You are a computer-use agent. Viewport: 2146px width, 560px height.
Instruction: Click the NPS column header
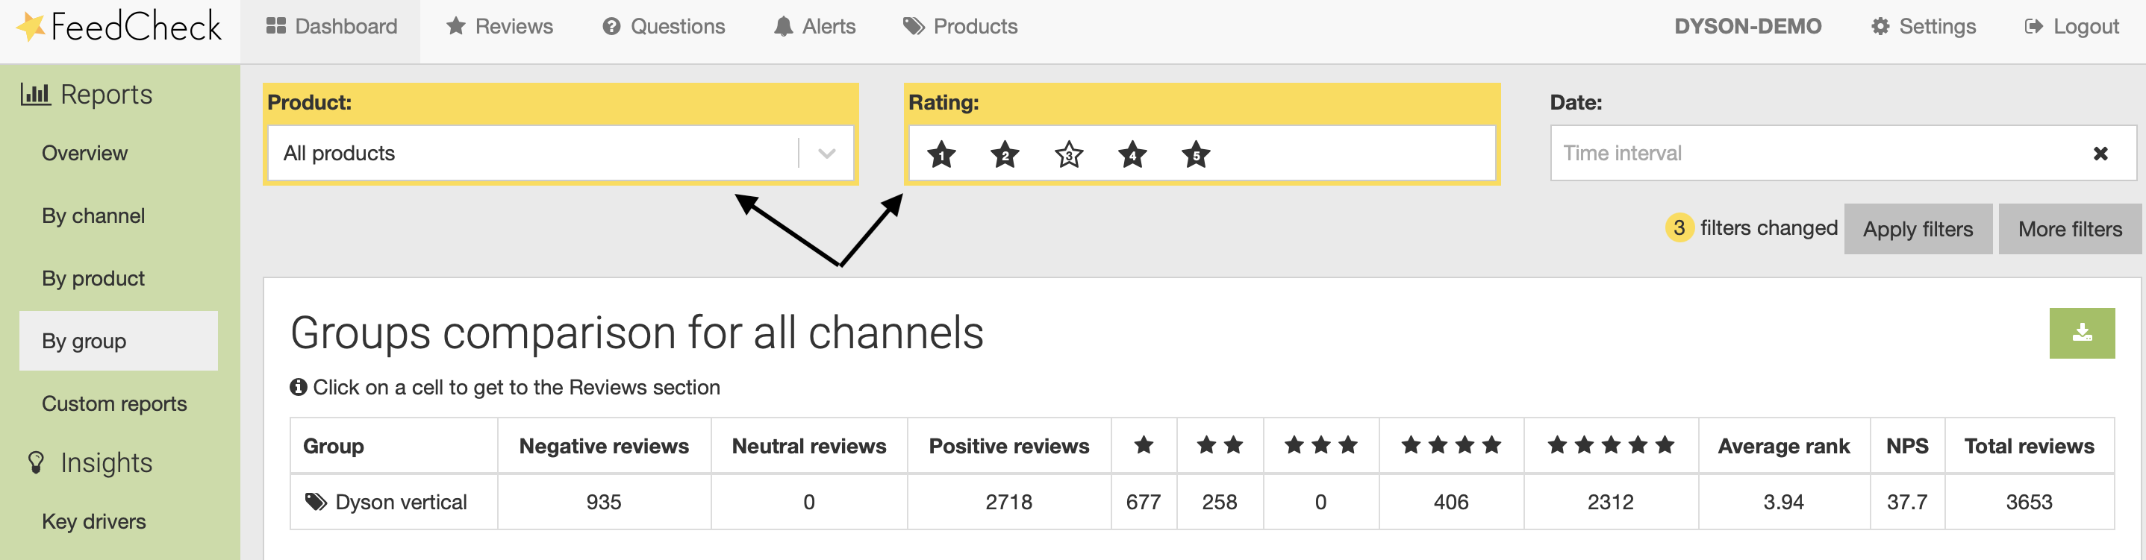tap(1907, 446)
